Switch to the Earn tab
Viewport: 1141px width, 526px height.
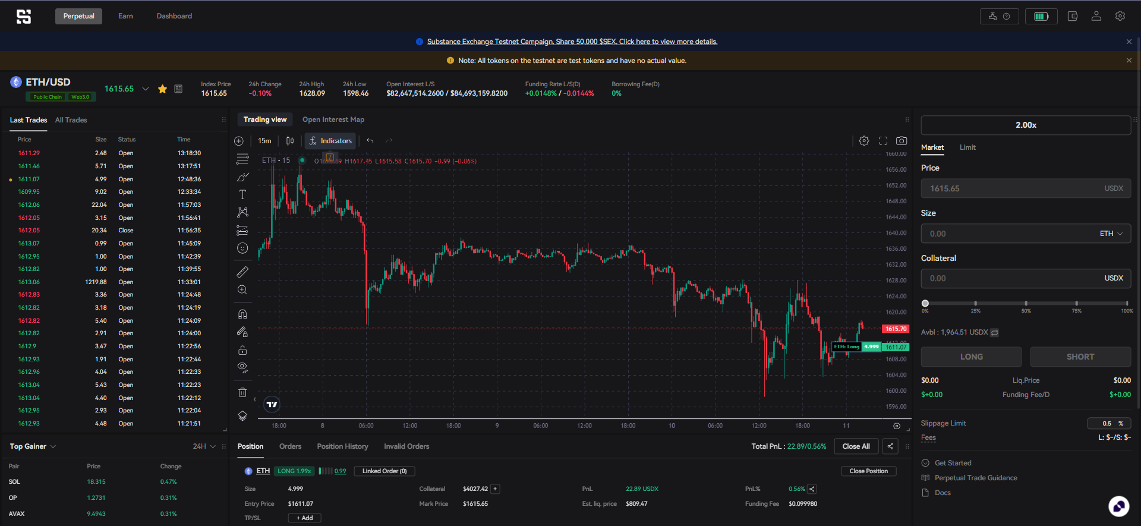pyautogui.click(x=125, y=16)
